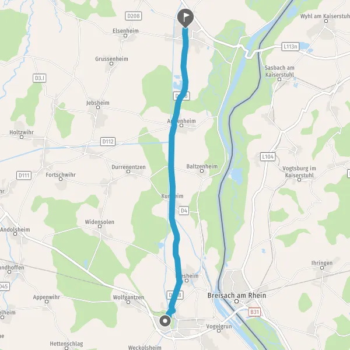Click the route start point marker

pos(165,321)
